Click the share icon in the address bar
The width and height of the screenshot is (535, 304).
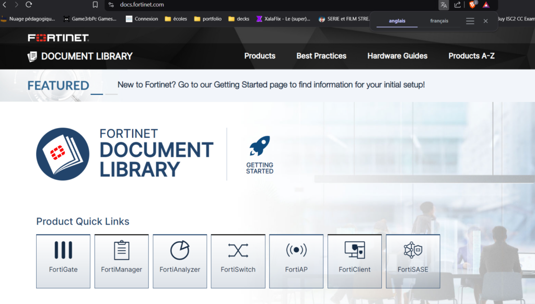click(457, 5)
